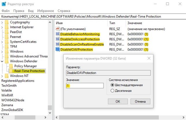Select the Volatile tree item
The image size is (186, 120).
point(7,90)
